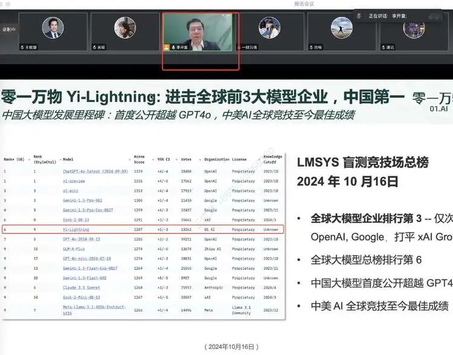This screenshot has height=355, width=453.
Task: Open the o1-preview model link
Action: coord(74,181)
